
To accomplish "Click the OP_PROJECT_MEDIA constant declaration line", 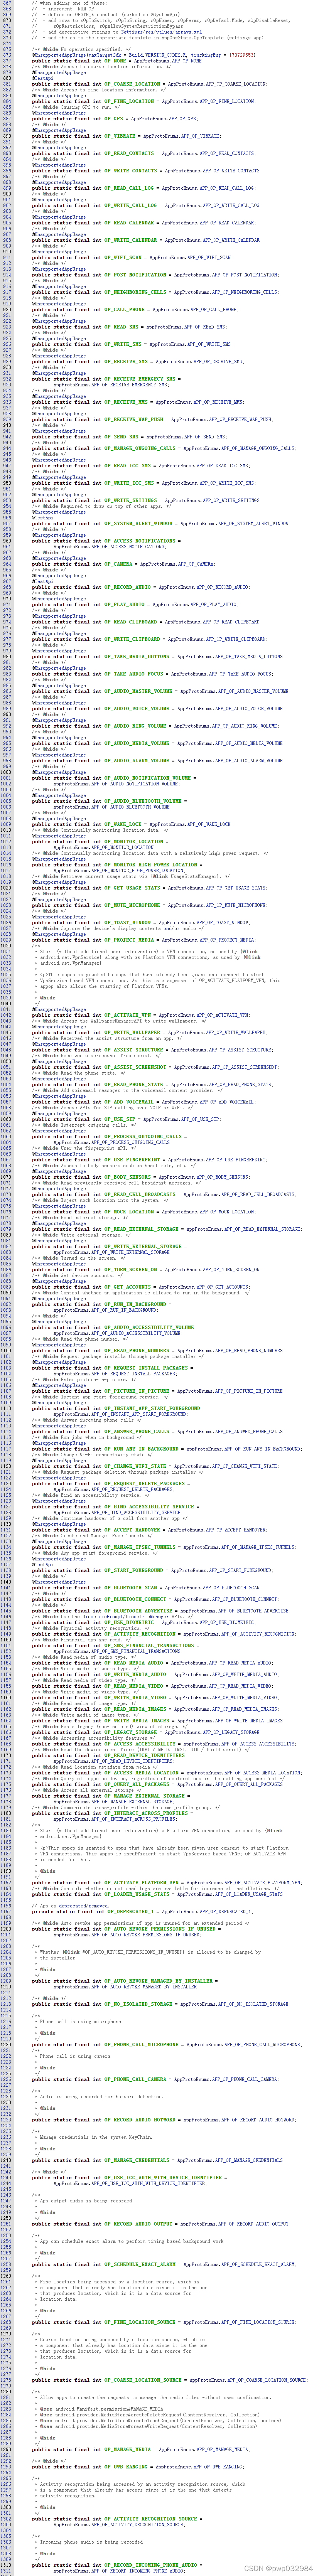I will [143, 940].
